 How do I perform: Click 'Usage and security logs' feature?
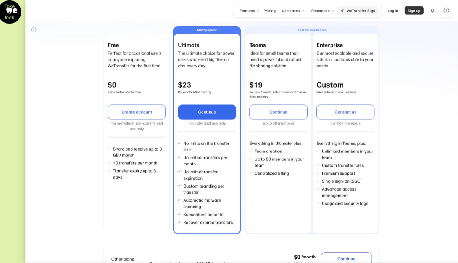[345, 204]
